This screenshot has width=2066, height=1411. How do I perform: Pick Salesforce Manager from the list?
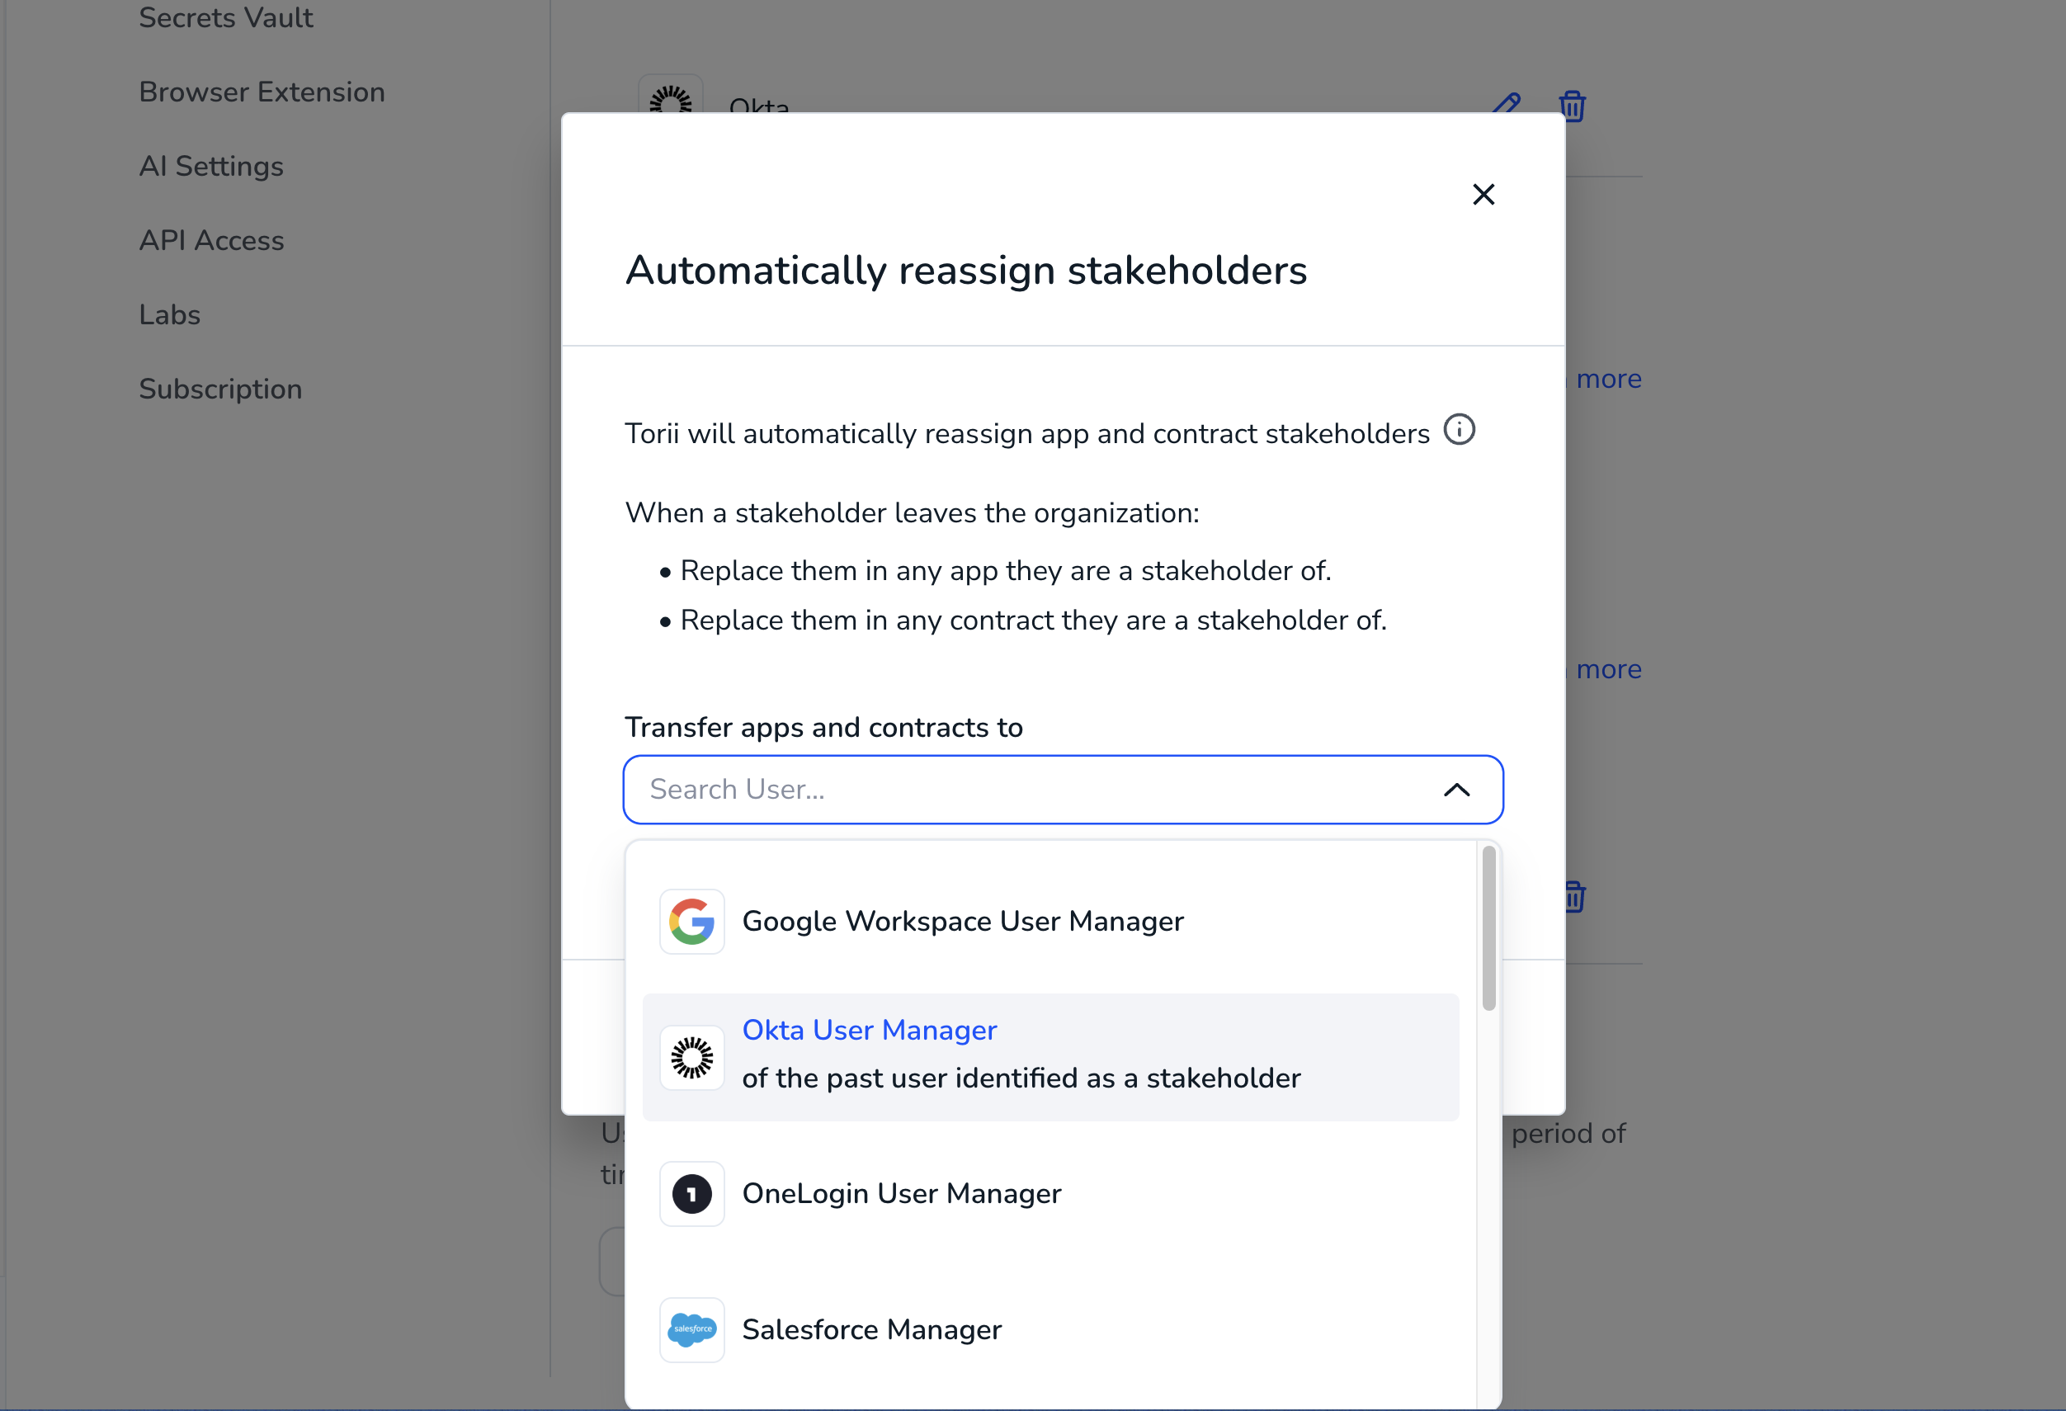click(x=871, y=1329)
